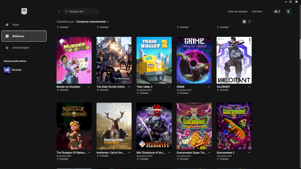Install Train Valley 2
This screenshot has width=301, height=169.
[143, 93]
